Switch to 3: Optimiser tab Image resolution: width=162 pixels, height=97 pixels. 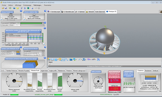point(80,12)
